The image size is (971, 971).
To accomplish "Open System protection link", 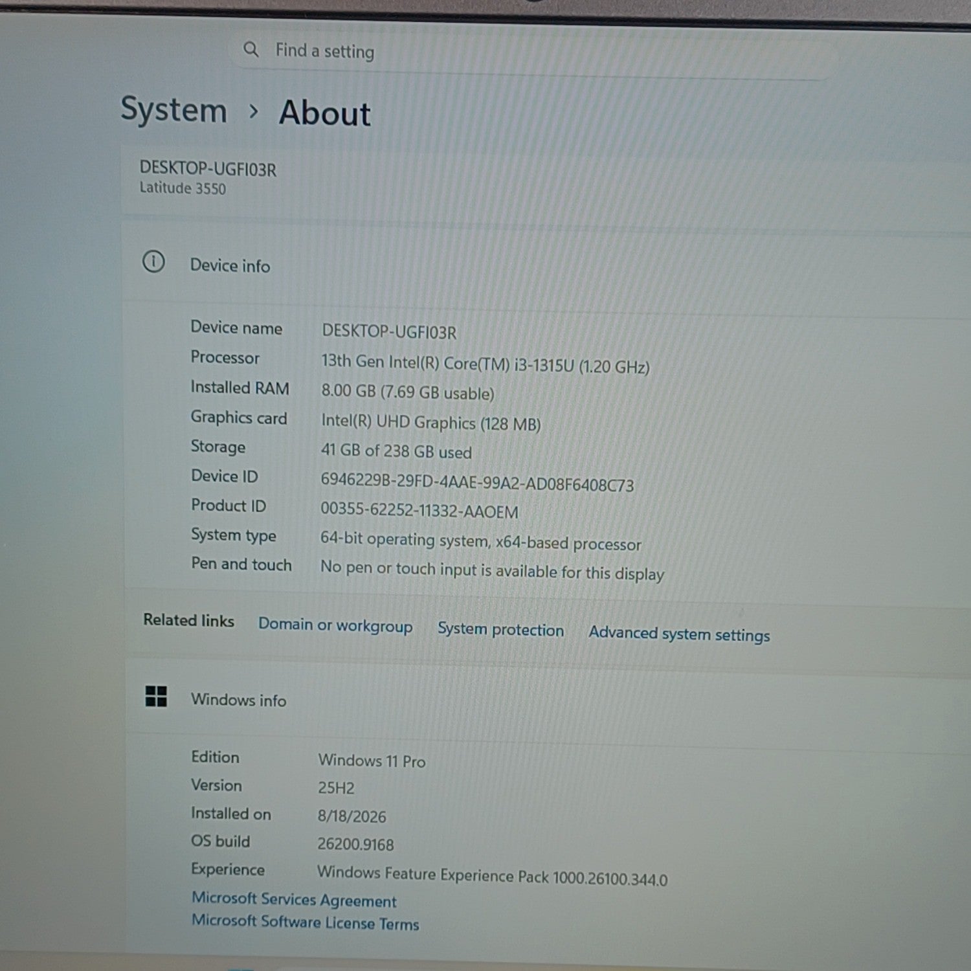I will [x=500, y=629].
